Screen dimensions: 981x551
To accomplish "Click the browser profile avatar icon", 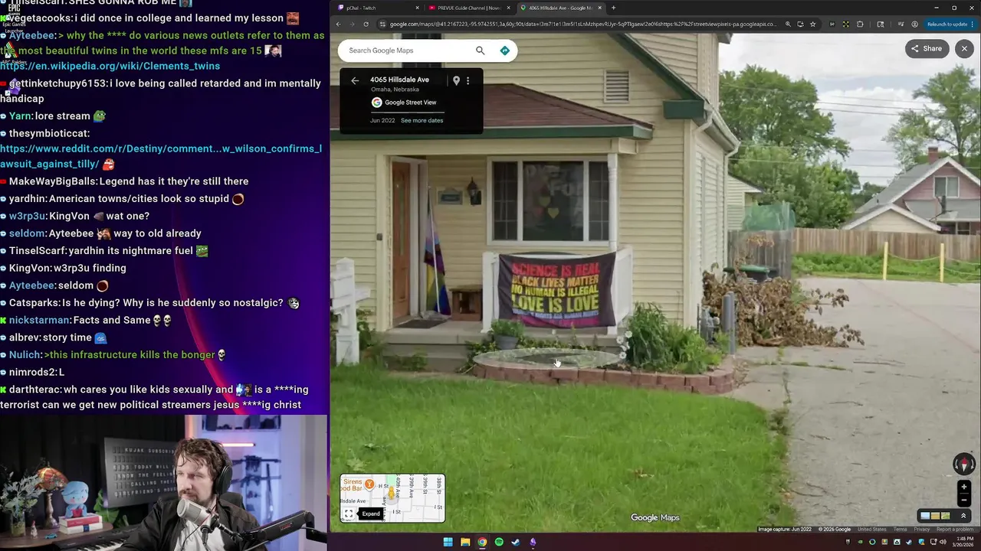I will (x=914, y=24).
